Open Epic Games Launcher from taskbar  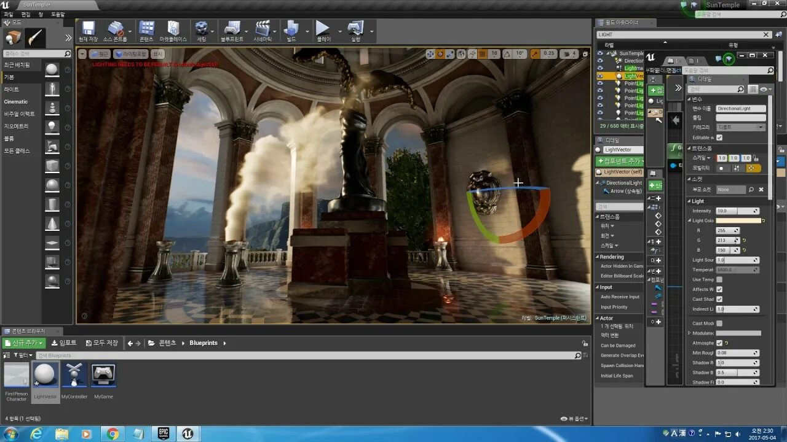click(164, 434)
